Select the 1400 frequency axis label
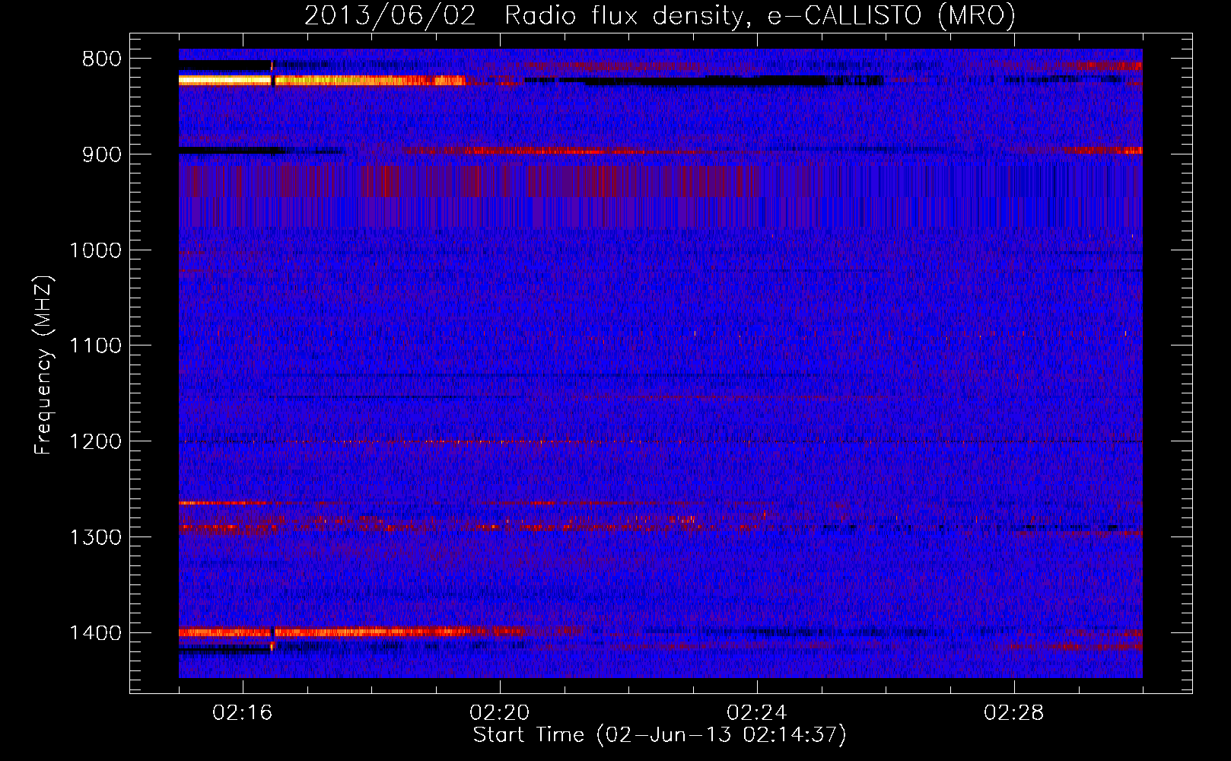Image resolution: width=1231 pixels, height=761 pixels. (x=95, y=633)
